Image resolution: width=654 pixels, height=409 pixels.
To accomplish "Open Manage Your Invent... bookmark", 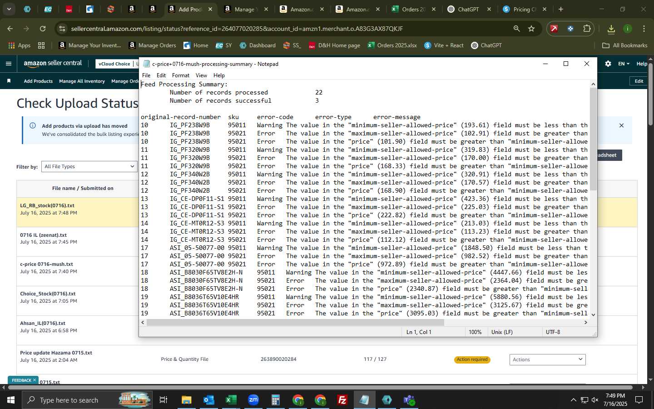I will [x=90, y=45].
